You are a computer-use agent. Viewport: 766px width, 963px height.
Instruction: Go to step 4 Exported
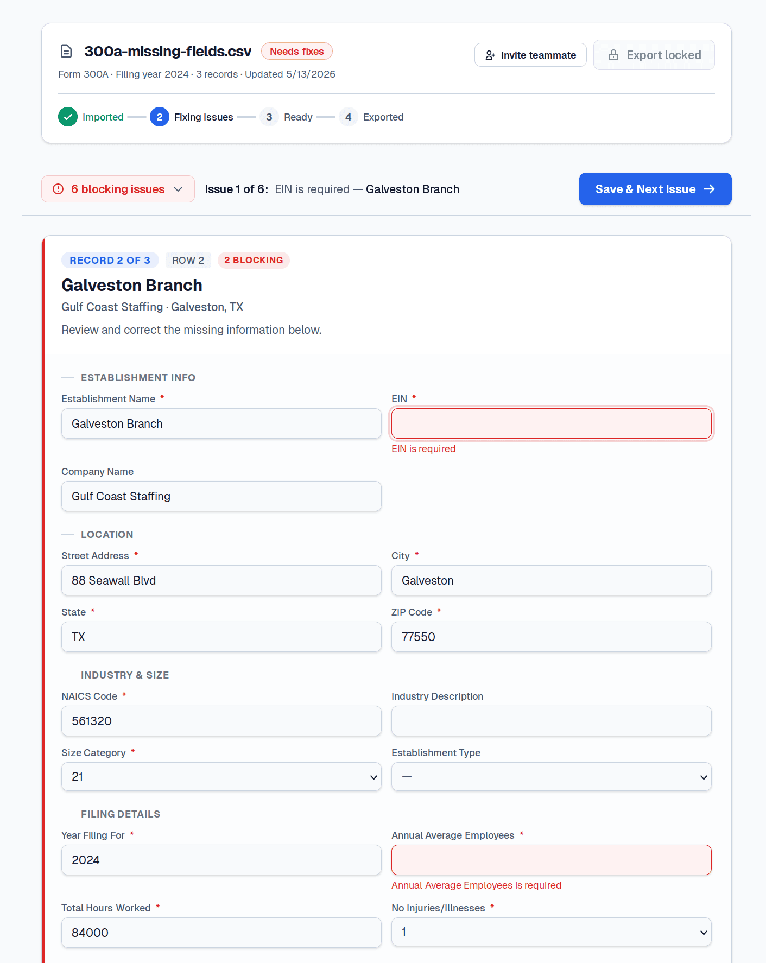point(371,117)
